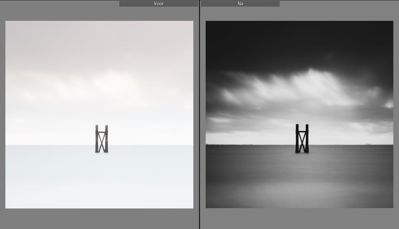Click the 'Na' label above right photo
399x229 pixels.
pyautogui.click(x=240, y=4)
